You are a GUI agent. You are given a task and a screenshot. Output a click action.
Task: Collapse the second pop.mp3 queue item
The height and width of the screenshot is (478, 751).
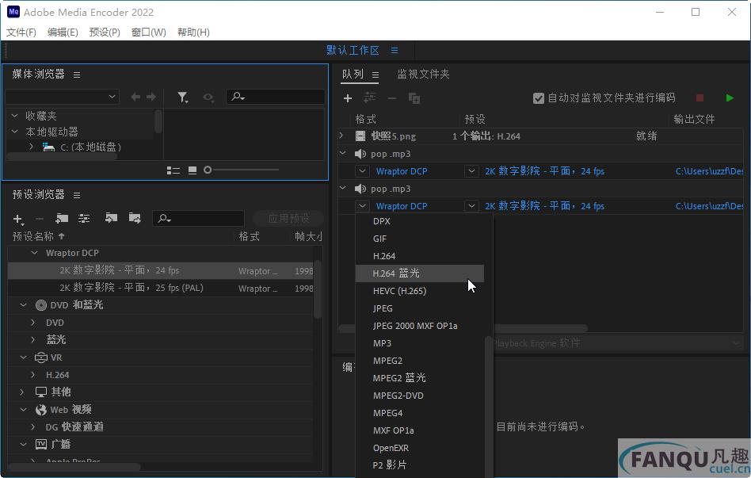342,189
